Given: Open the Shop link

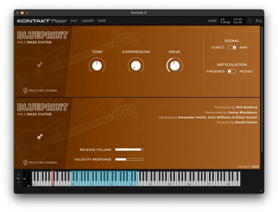Looking at the screenshot, I should [x=213, y=21].
